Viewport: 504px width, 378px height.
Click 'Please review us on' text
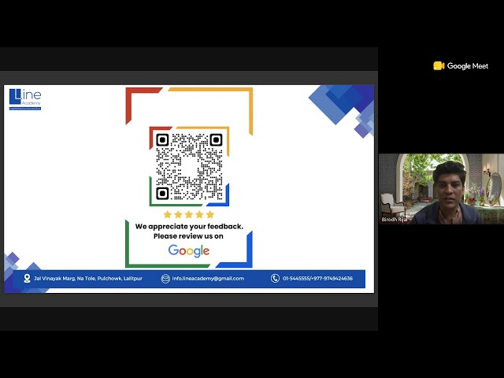(188, 236)
